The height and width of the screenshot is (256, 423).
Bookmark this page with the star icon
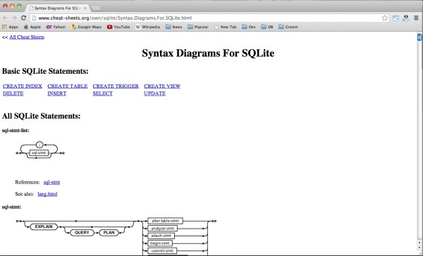click(x=385, y=18)
